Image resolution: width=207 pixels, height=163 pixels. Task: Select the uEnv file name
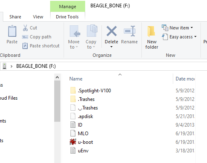83,151
